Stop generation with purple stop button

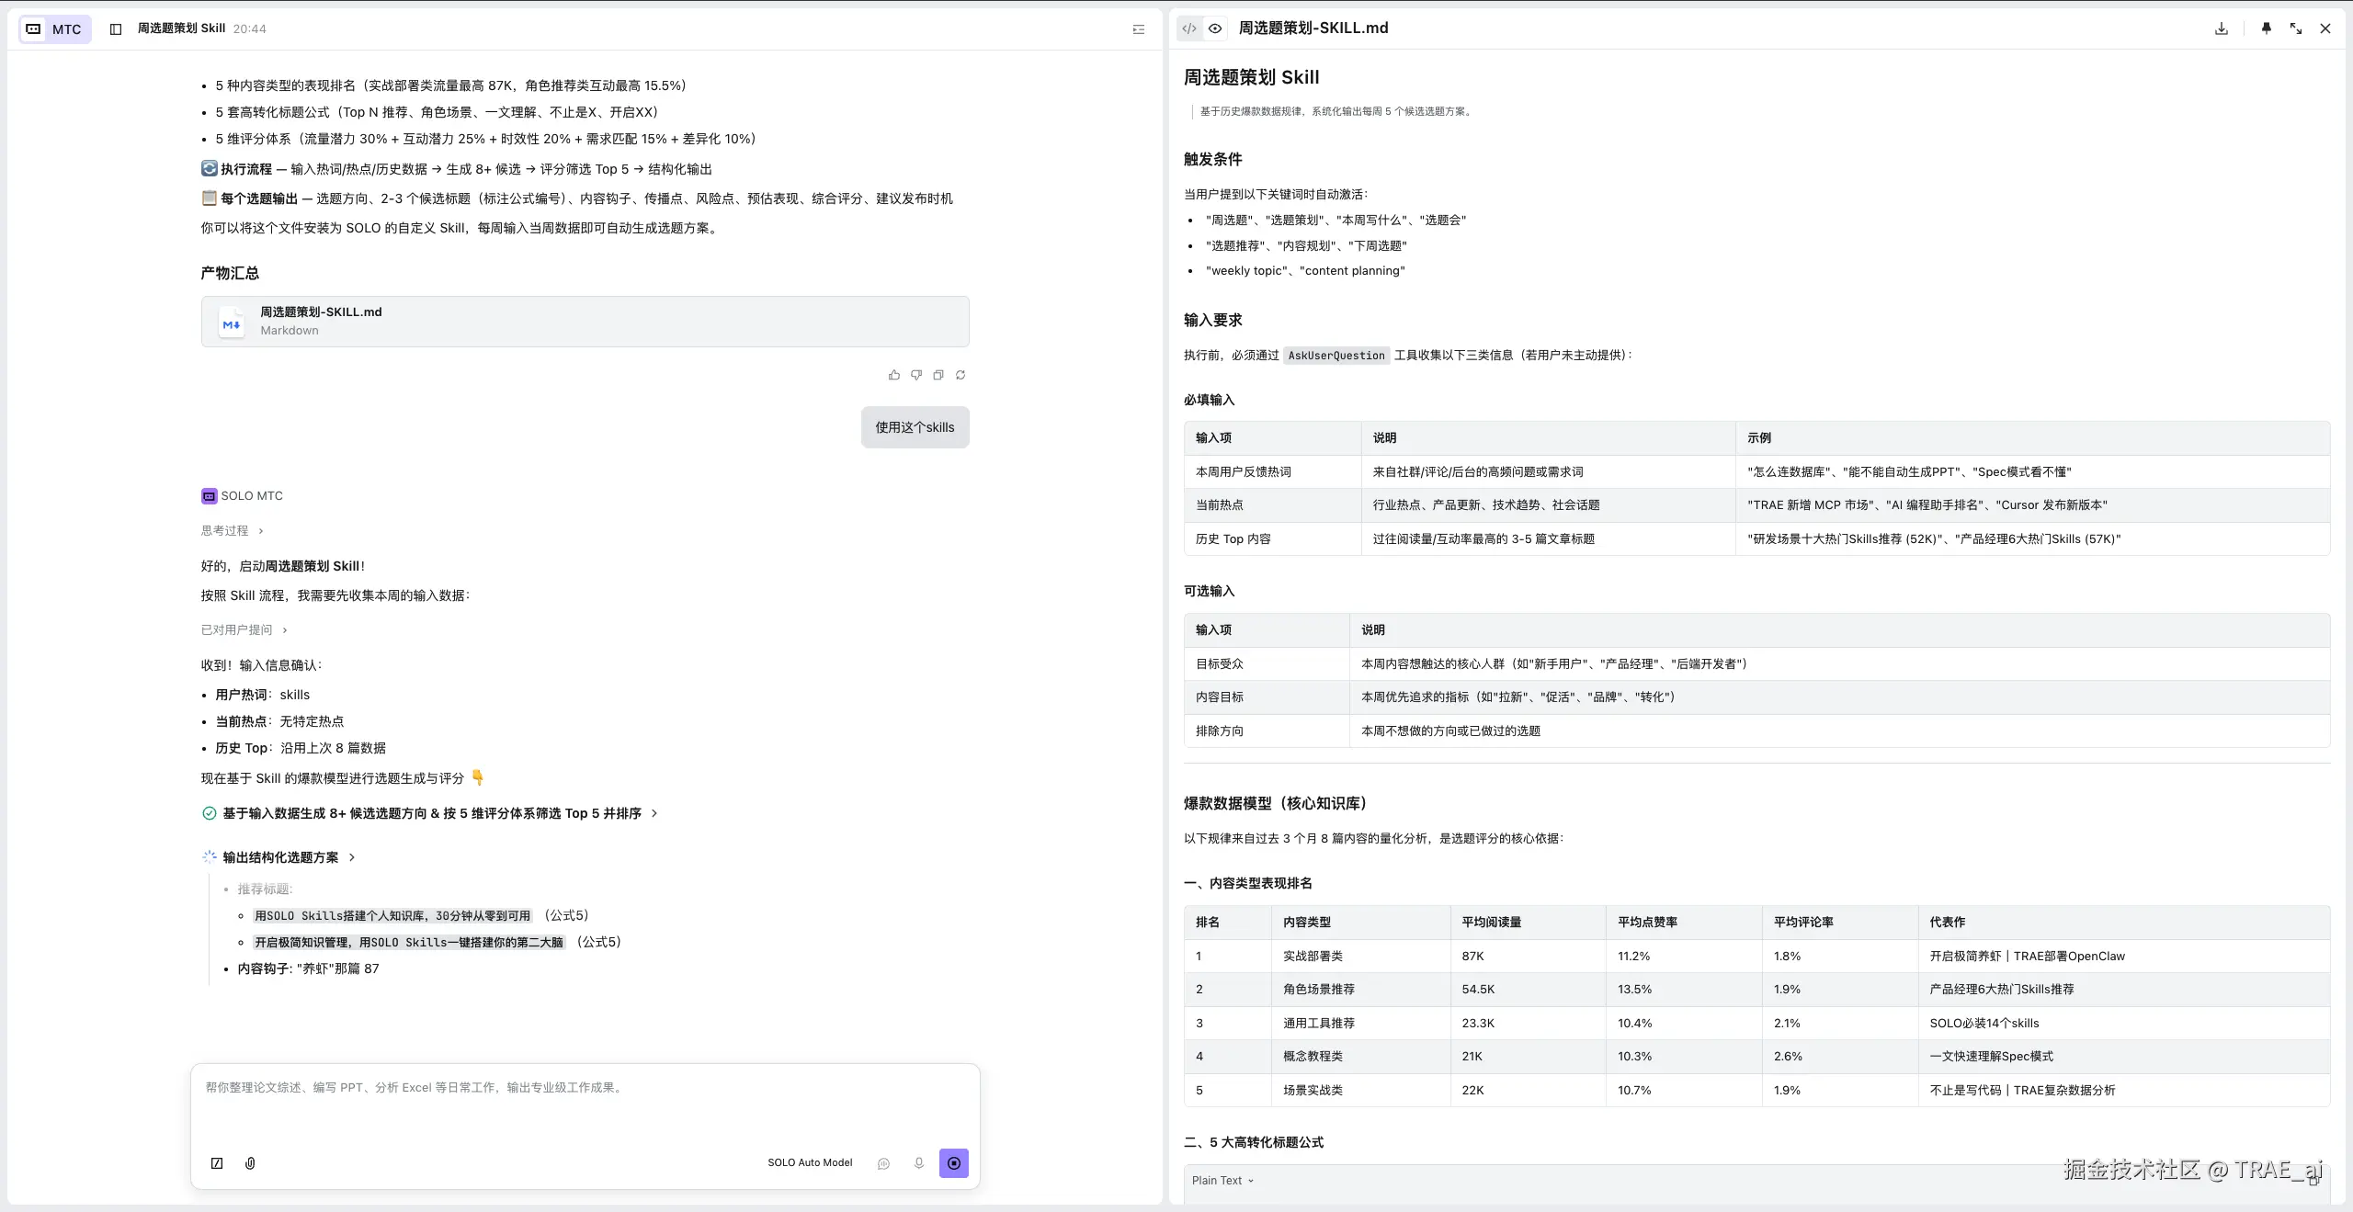pyautogui.click(x=954, y=1163)
